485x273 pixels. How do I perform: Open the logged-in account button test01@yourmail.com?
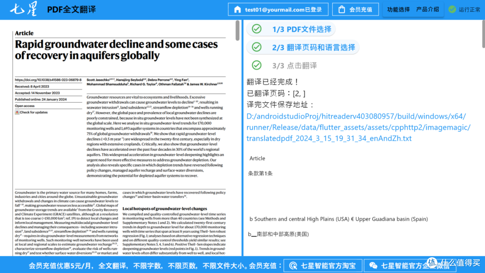(278, 9)
